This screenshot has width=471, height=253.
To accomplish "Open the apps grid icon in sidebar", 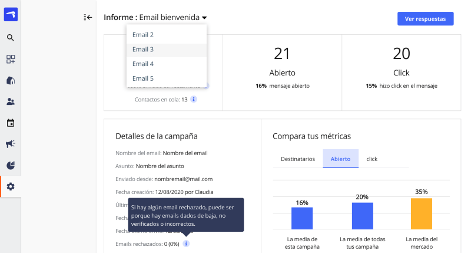I will click(x=11, y=59).
